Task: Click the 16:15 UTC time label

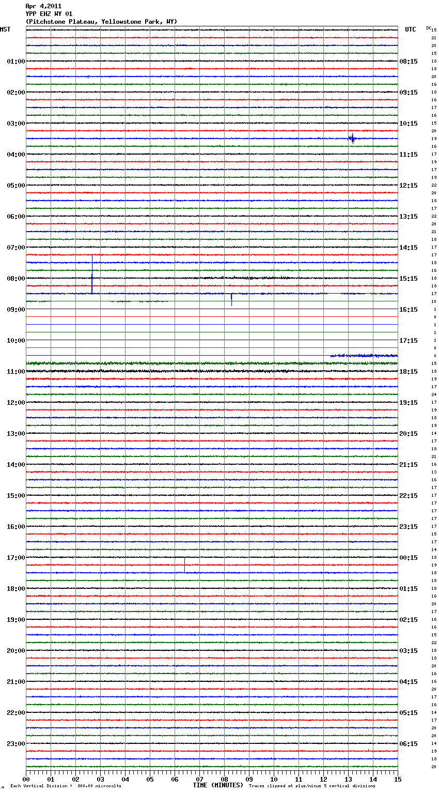Action: point(409,310)
